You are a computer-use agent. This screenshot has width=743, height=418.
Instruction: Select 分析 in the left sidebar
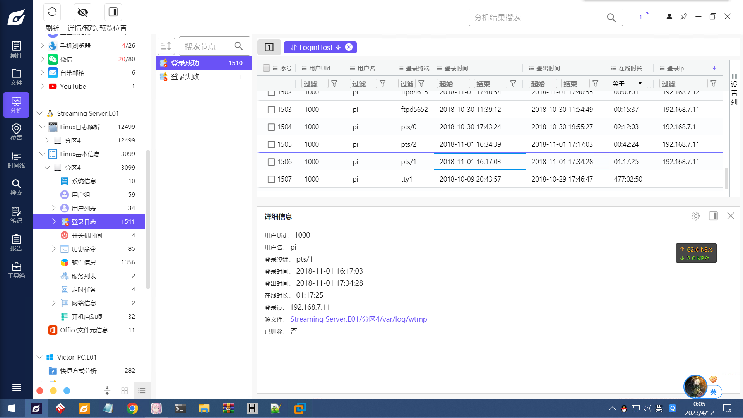[x=16, y=105]
